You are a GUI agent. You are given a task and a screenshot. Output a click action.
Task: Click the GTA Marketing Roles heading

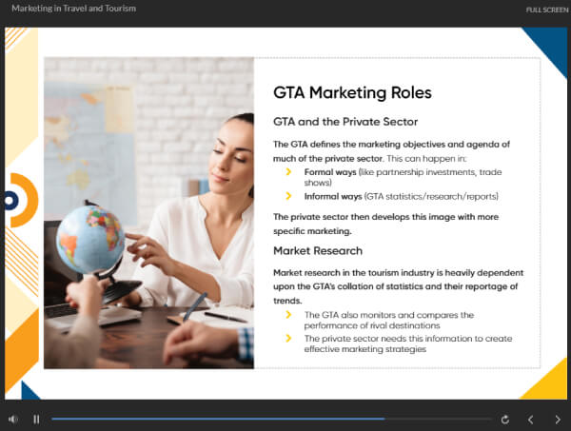(352, 92)
